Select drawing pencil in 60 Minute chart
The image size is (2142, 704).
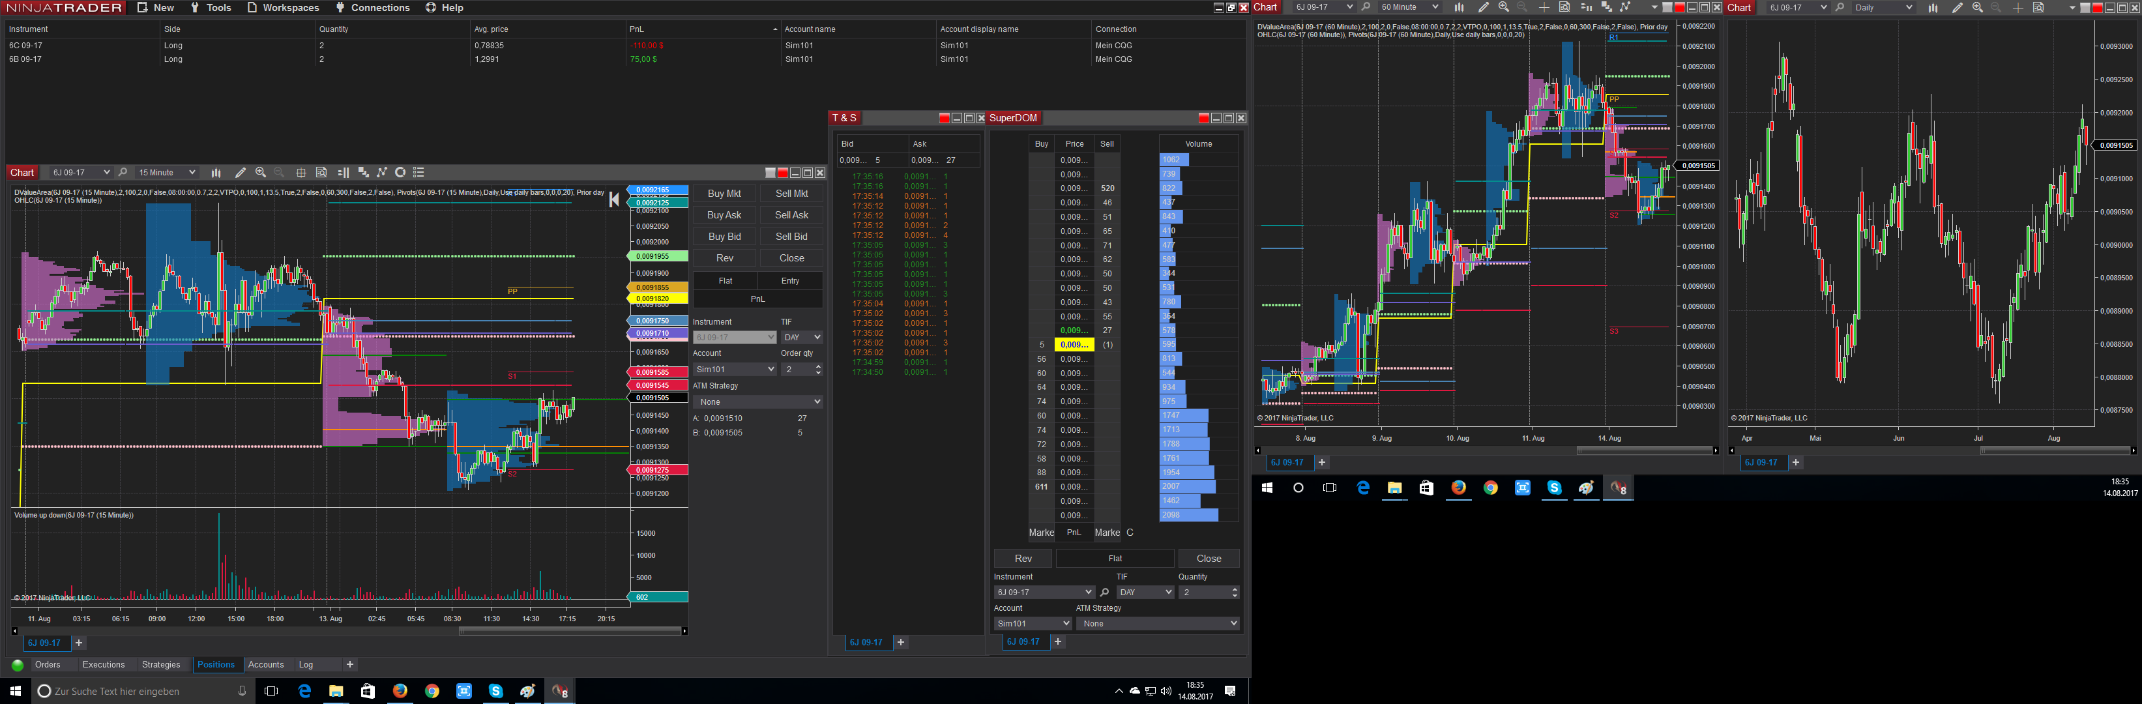[1484, 7]
